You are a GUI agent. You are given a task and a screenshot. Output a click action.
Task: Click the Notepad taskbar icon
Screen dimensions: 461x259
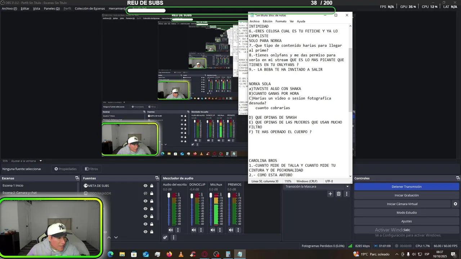click(240, 254)
